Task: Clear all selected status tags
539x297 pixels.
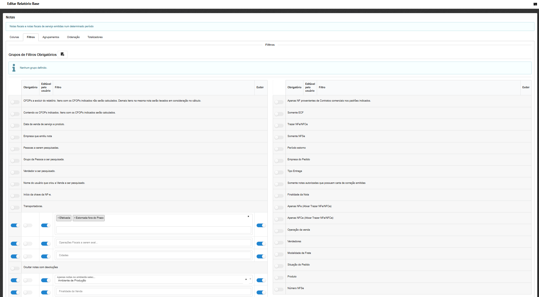Action: point(248,216)
